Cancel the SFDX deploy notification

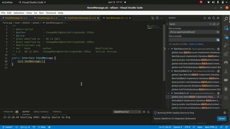click(x=221, y=119)
